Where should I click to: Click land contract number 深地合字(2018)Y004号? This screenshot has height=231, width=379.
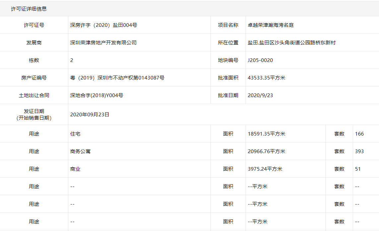tap(97, 95)
